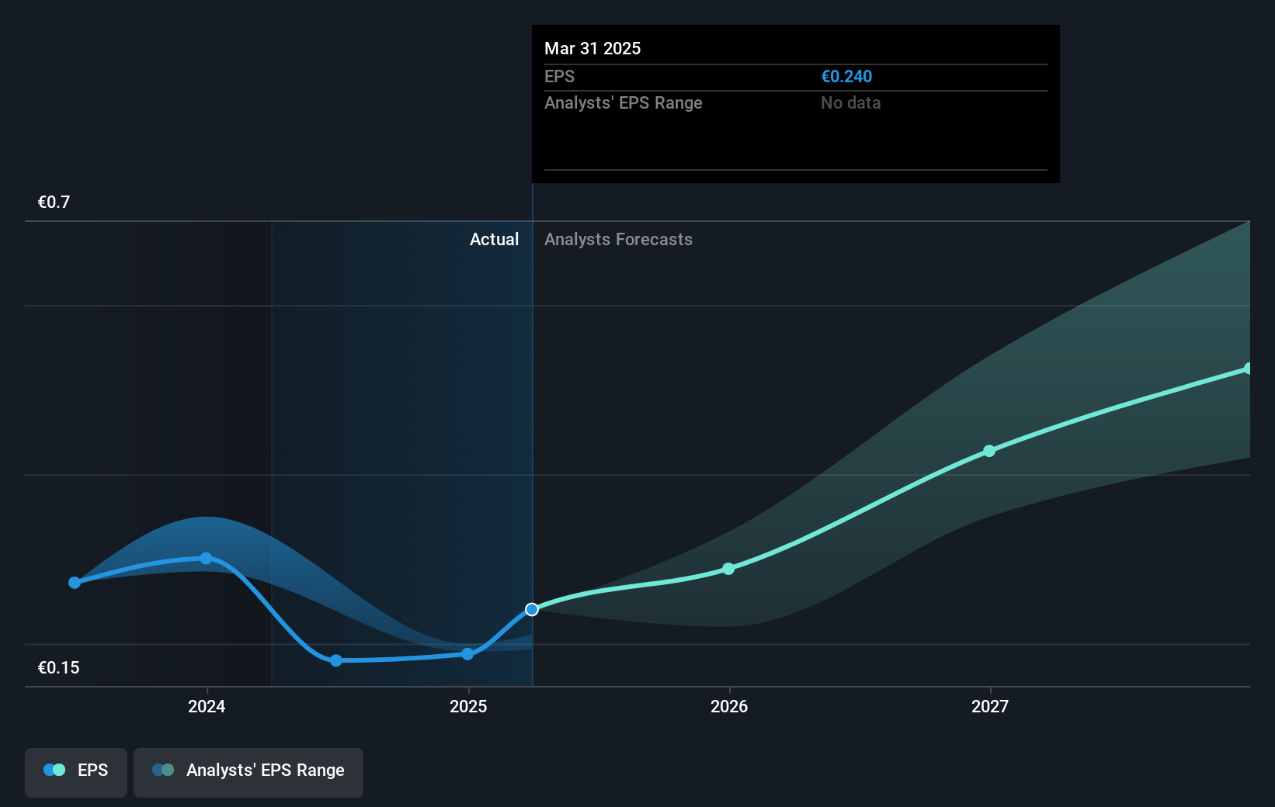The width and height of the screenshot is (1275, 807).
Task: Click the Actual section label
Action: tap(494, 240)
